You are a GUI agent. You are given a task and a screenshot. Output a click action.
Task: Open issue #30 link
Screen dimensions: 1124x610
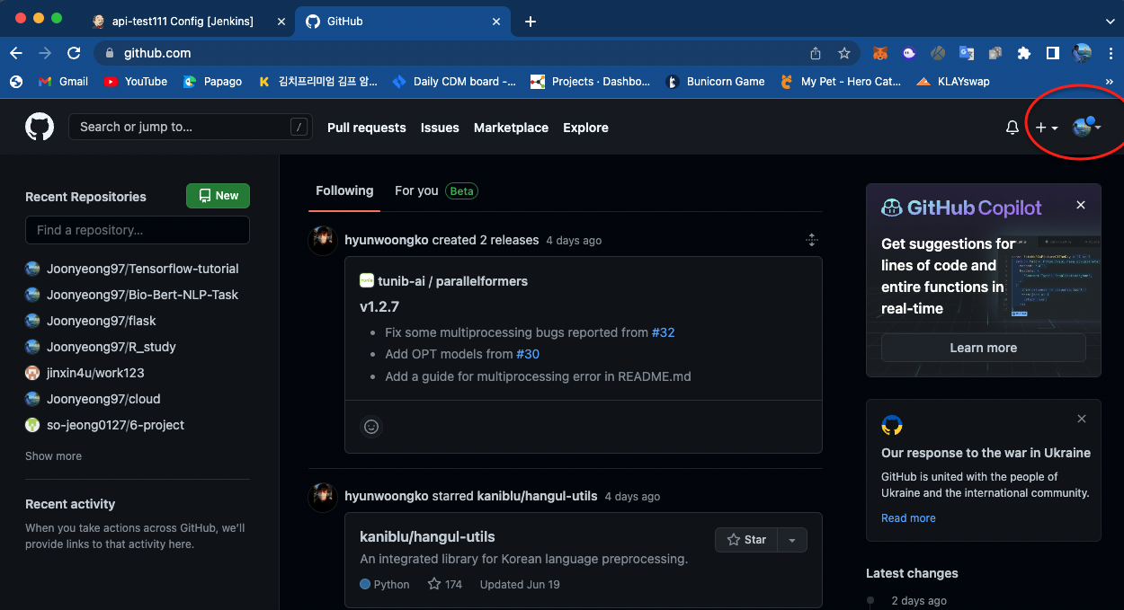coord(528,354)
